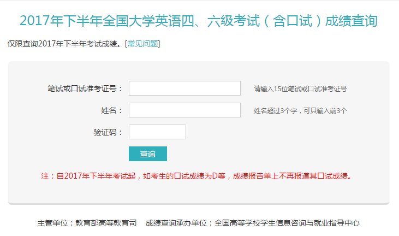Click the white margin right of 常见问题 link
Screen dimensions: 399x236
pyautogui.click(x=273, y=43)
